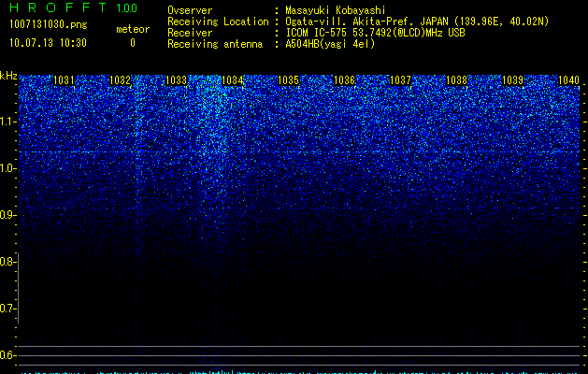Click the 1040 time marker

569,80
